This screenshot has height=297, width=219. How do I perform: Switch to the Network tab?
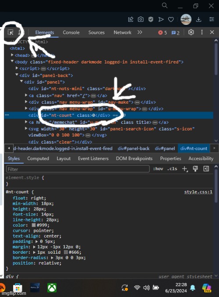pos(123,32)
